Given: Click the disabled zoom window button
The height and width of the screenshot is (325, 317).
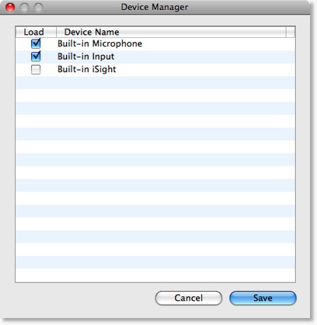Looking at the screenshot, I should click(39, 7).
